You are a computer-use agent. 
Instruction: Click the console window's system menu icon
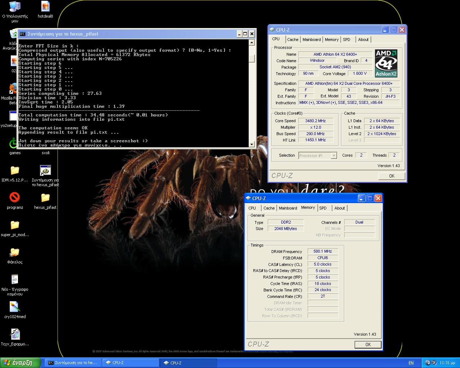[x=22, y=34]
